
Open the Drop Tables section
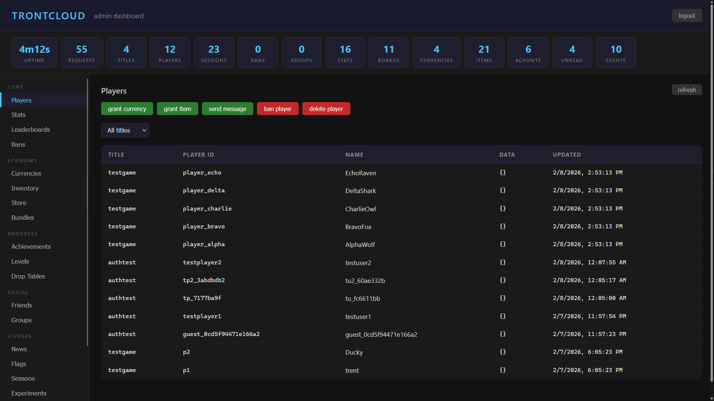click(28, 276)
